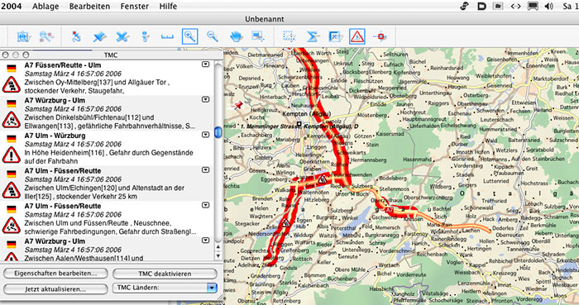Expand the A7 Ulm - Würzburg message arrow
Screen dimensions: 579x305
click(x=205, y=135)
